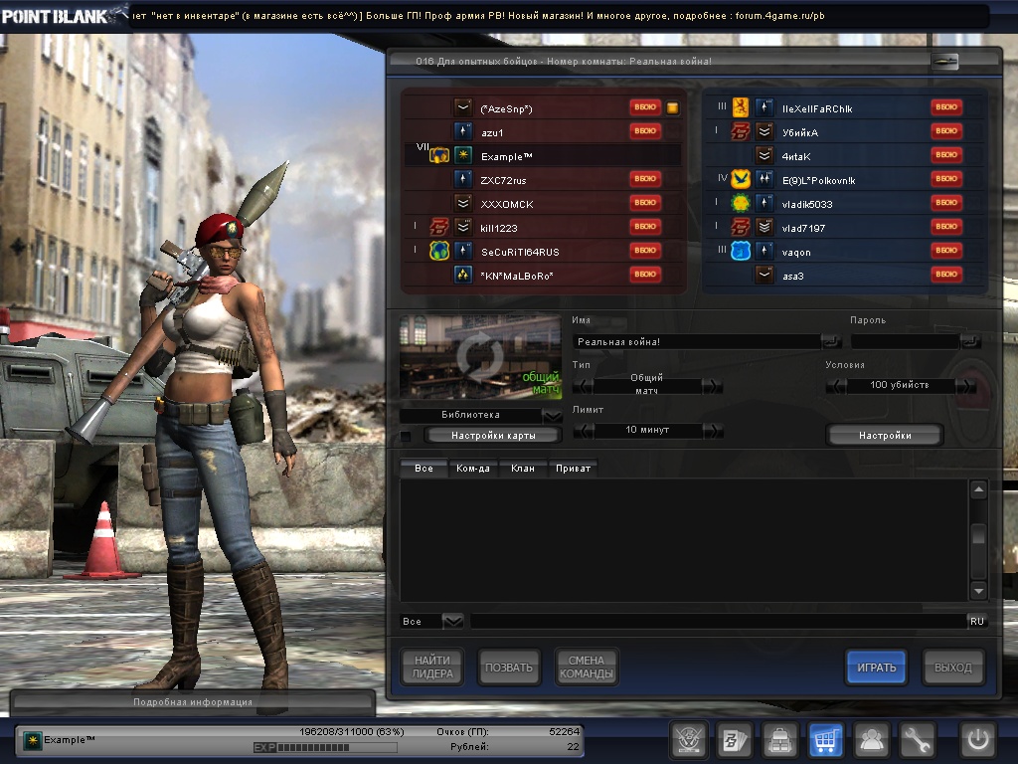Click the power exit icon
1018x764 pixels.
(977, 740)
